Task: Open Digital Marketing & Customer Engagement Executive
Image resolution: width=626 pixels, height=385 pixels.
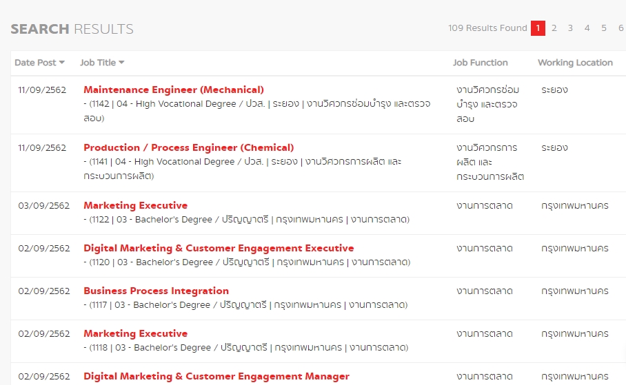Action: point(219,248)
